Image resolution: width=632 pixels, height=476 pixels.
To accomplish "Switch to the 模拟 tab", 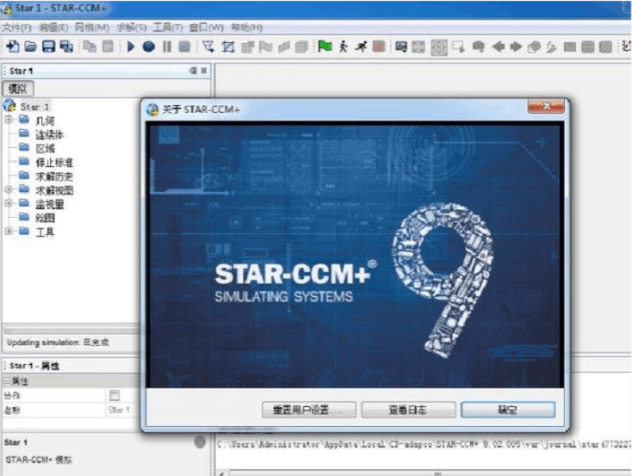I will 17,89.
